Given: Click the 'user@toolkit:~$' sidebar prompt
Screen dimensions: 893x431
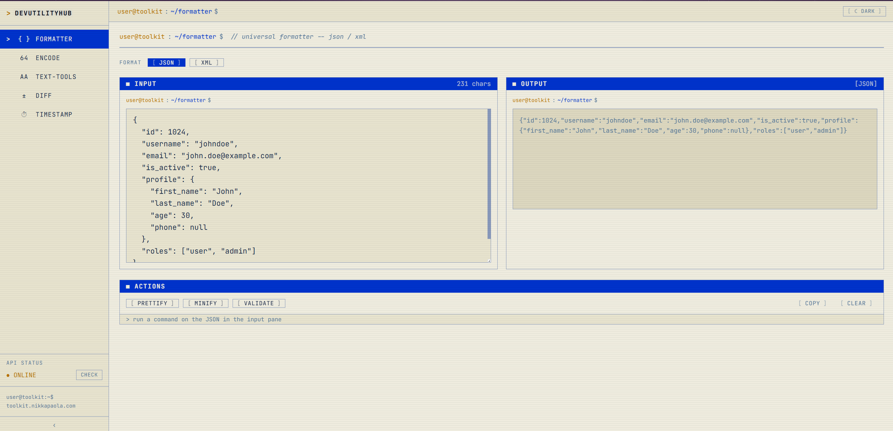Looking at the screenshot, I should coord(30,397).
